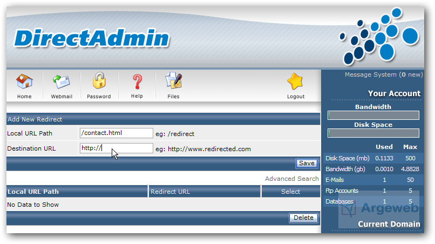Delete selected redirects
The width and height of the screenshot is (435, 244).
coord(303,218)
